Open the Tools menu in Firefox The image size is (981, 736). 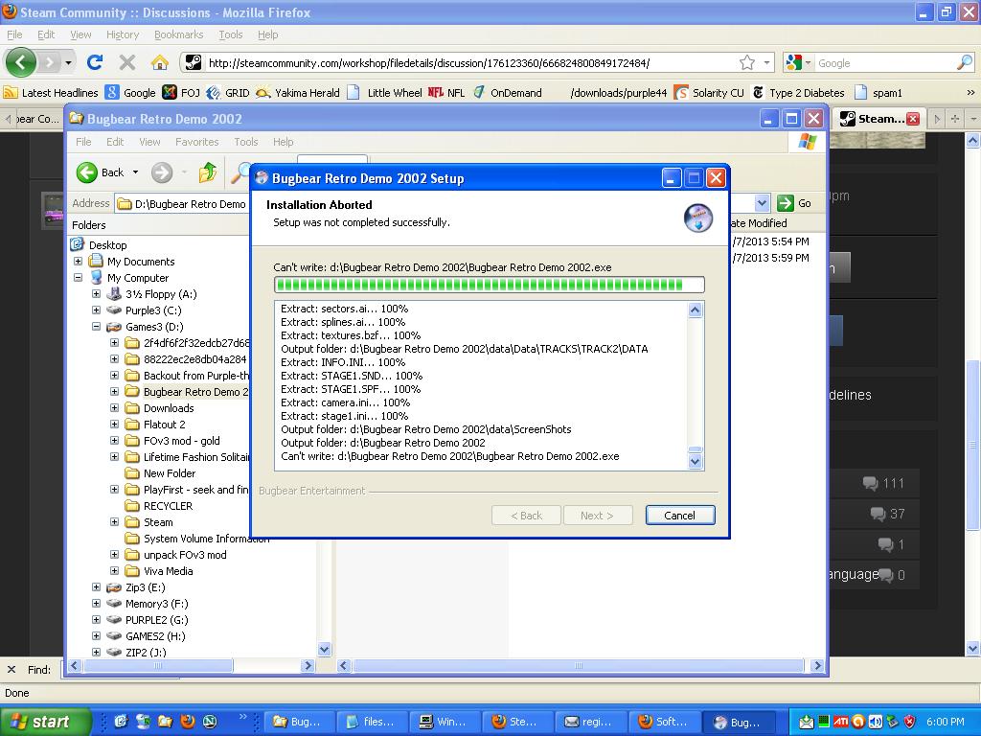(x=230, y=34)
